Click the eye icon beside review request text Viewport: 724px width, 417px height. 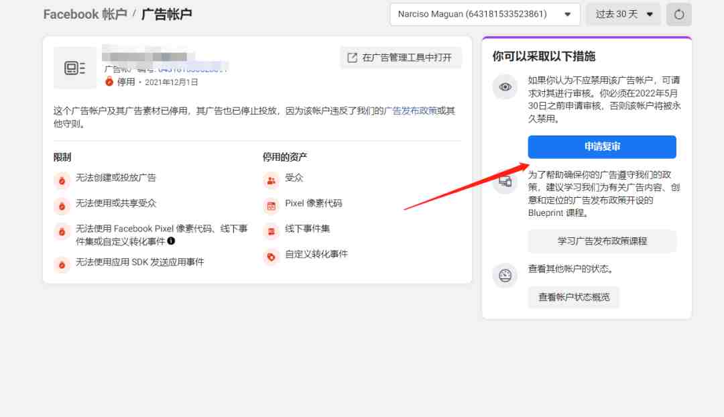(505, 86)
